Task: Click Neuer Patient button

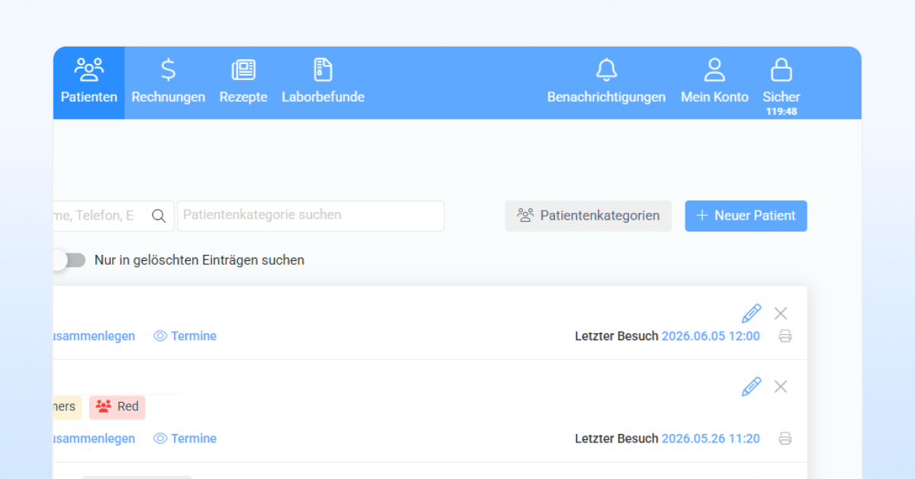Action: [746, 216]
